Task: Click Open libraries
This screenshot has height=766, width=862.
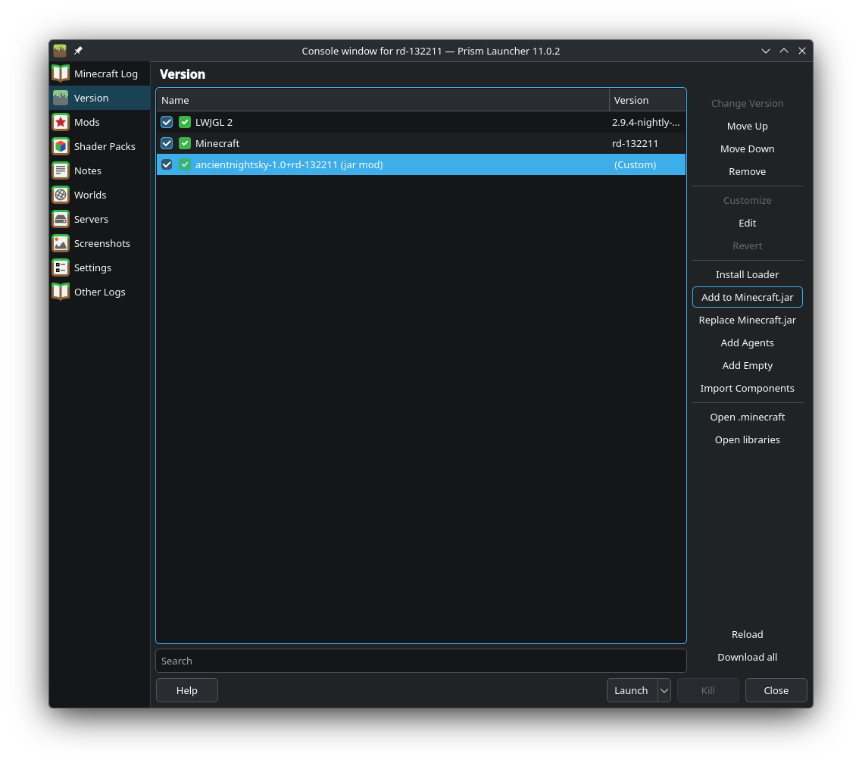Action: (747, 440)
